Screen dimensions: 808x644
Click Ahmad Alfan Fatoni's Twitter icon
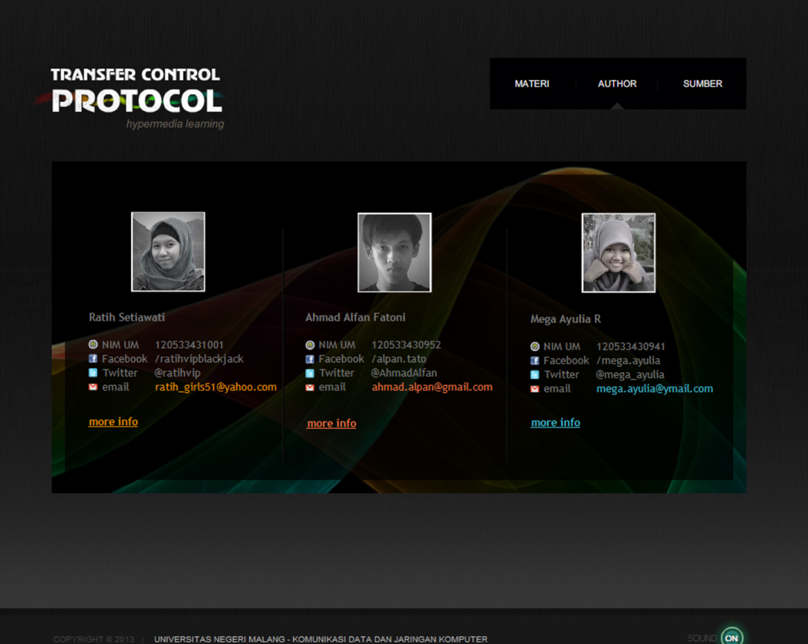point(309,374)
